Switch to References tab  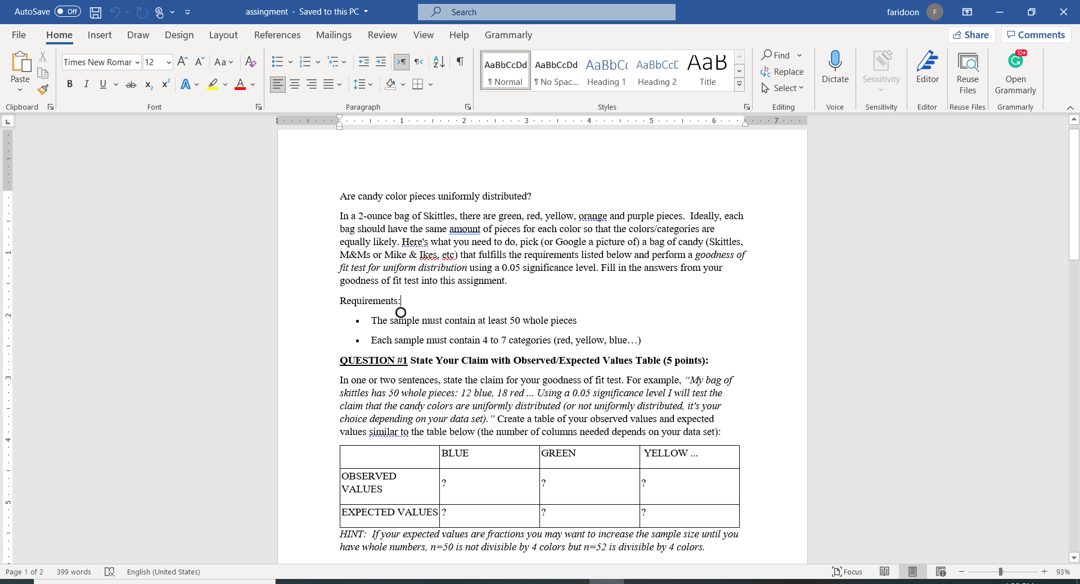coord(277,35)
